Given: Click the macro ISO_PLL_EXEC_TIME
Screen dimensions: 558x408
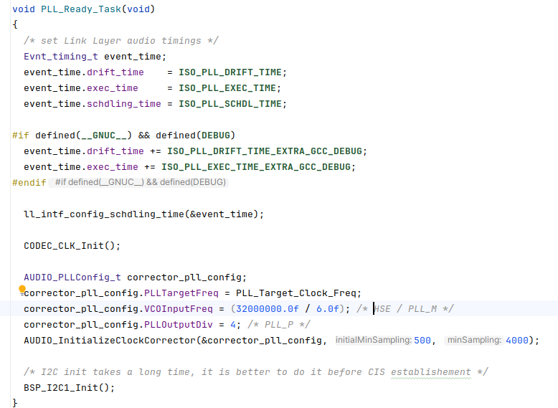Looking at the screenshot, I should click(227, 88).
